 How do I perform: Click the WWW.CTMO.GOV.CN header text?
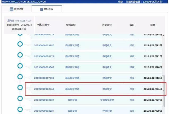(14, 2)
